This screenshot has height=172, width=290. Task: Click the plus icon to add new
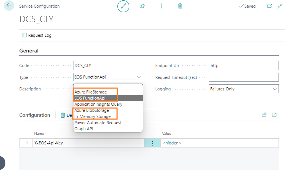tap(161, 6)
